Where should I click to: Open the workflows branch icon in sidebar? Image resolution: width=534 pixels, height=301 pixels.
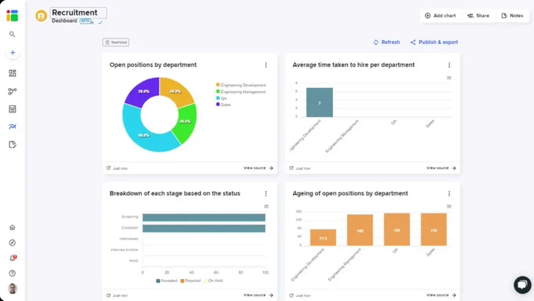[x=13, y=91]
